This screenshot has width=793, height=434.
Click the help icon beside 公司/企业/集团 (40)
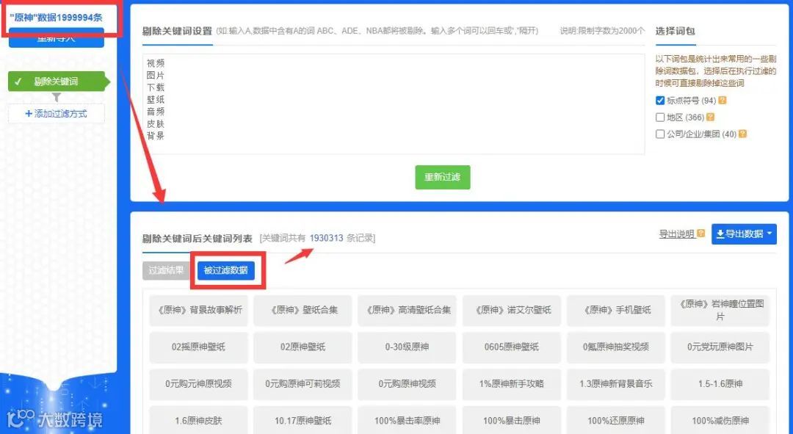[742, 133]
